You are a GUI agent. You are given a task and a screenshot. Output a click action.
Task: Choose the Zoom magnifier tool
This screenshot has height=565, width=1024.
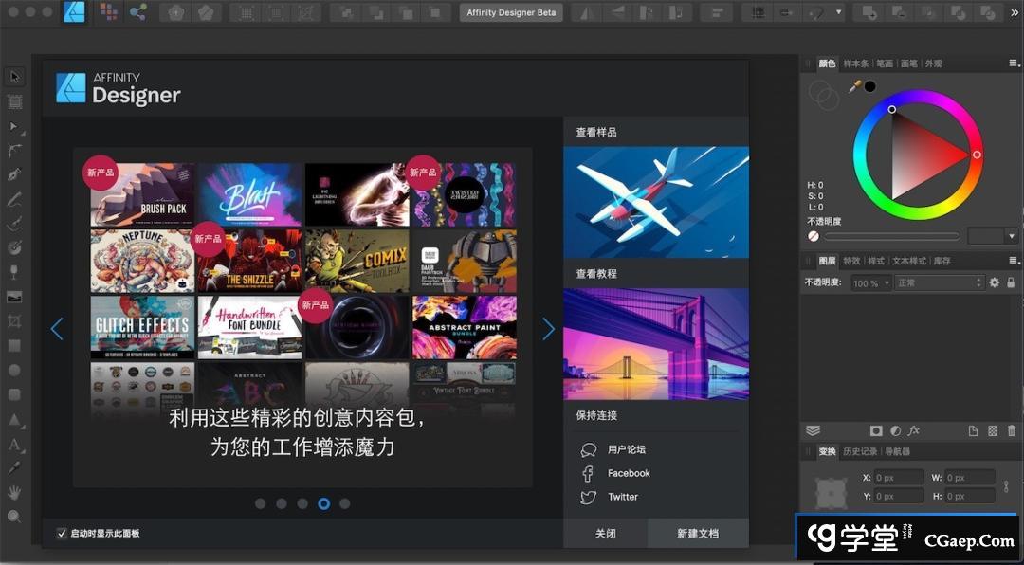(x=14, y=517)
